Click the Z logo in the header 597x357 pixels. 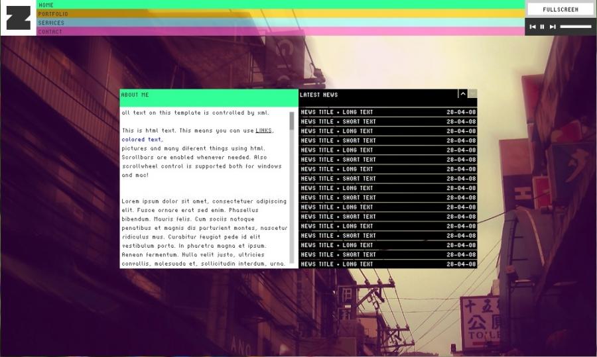coord(19,18)
